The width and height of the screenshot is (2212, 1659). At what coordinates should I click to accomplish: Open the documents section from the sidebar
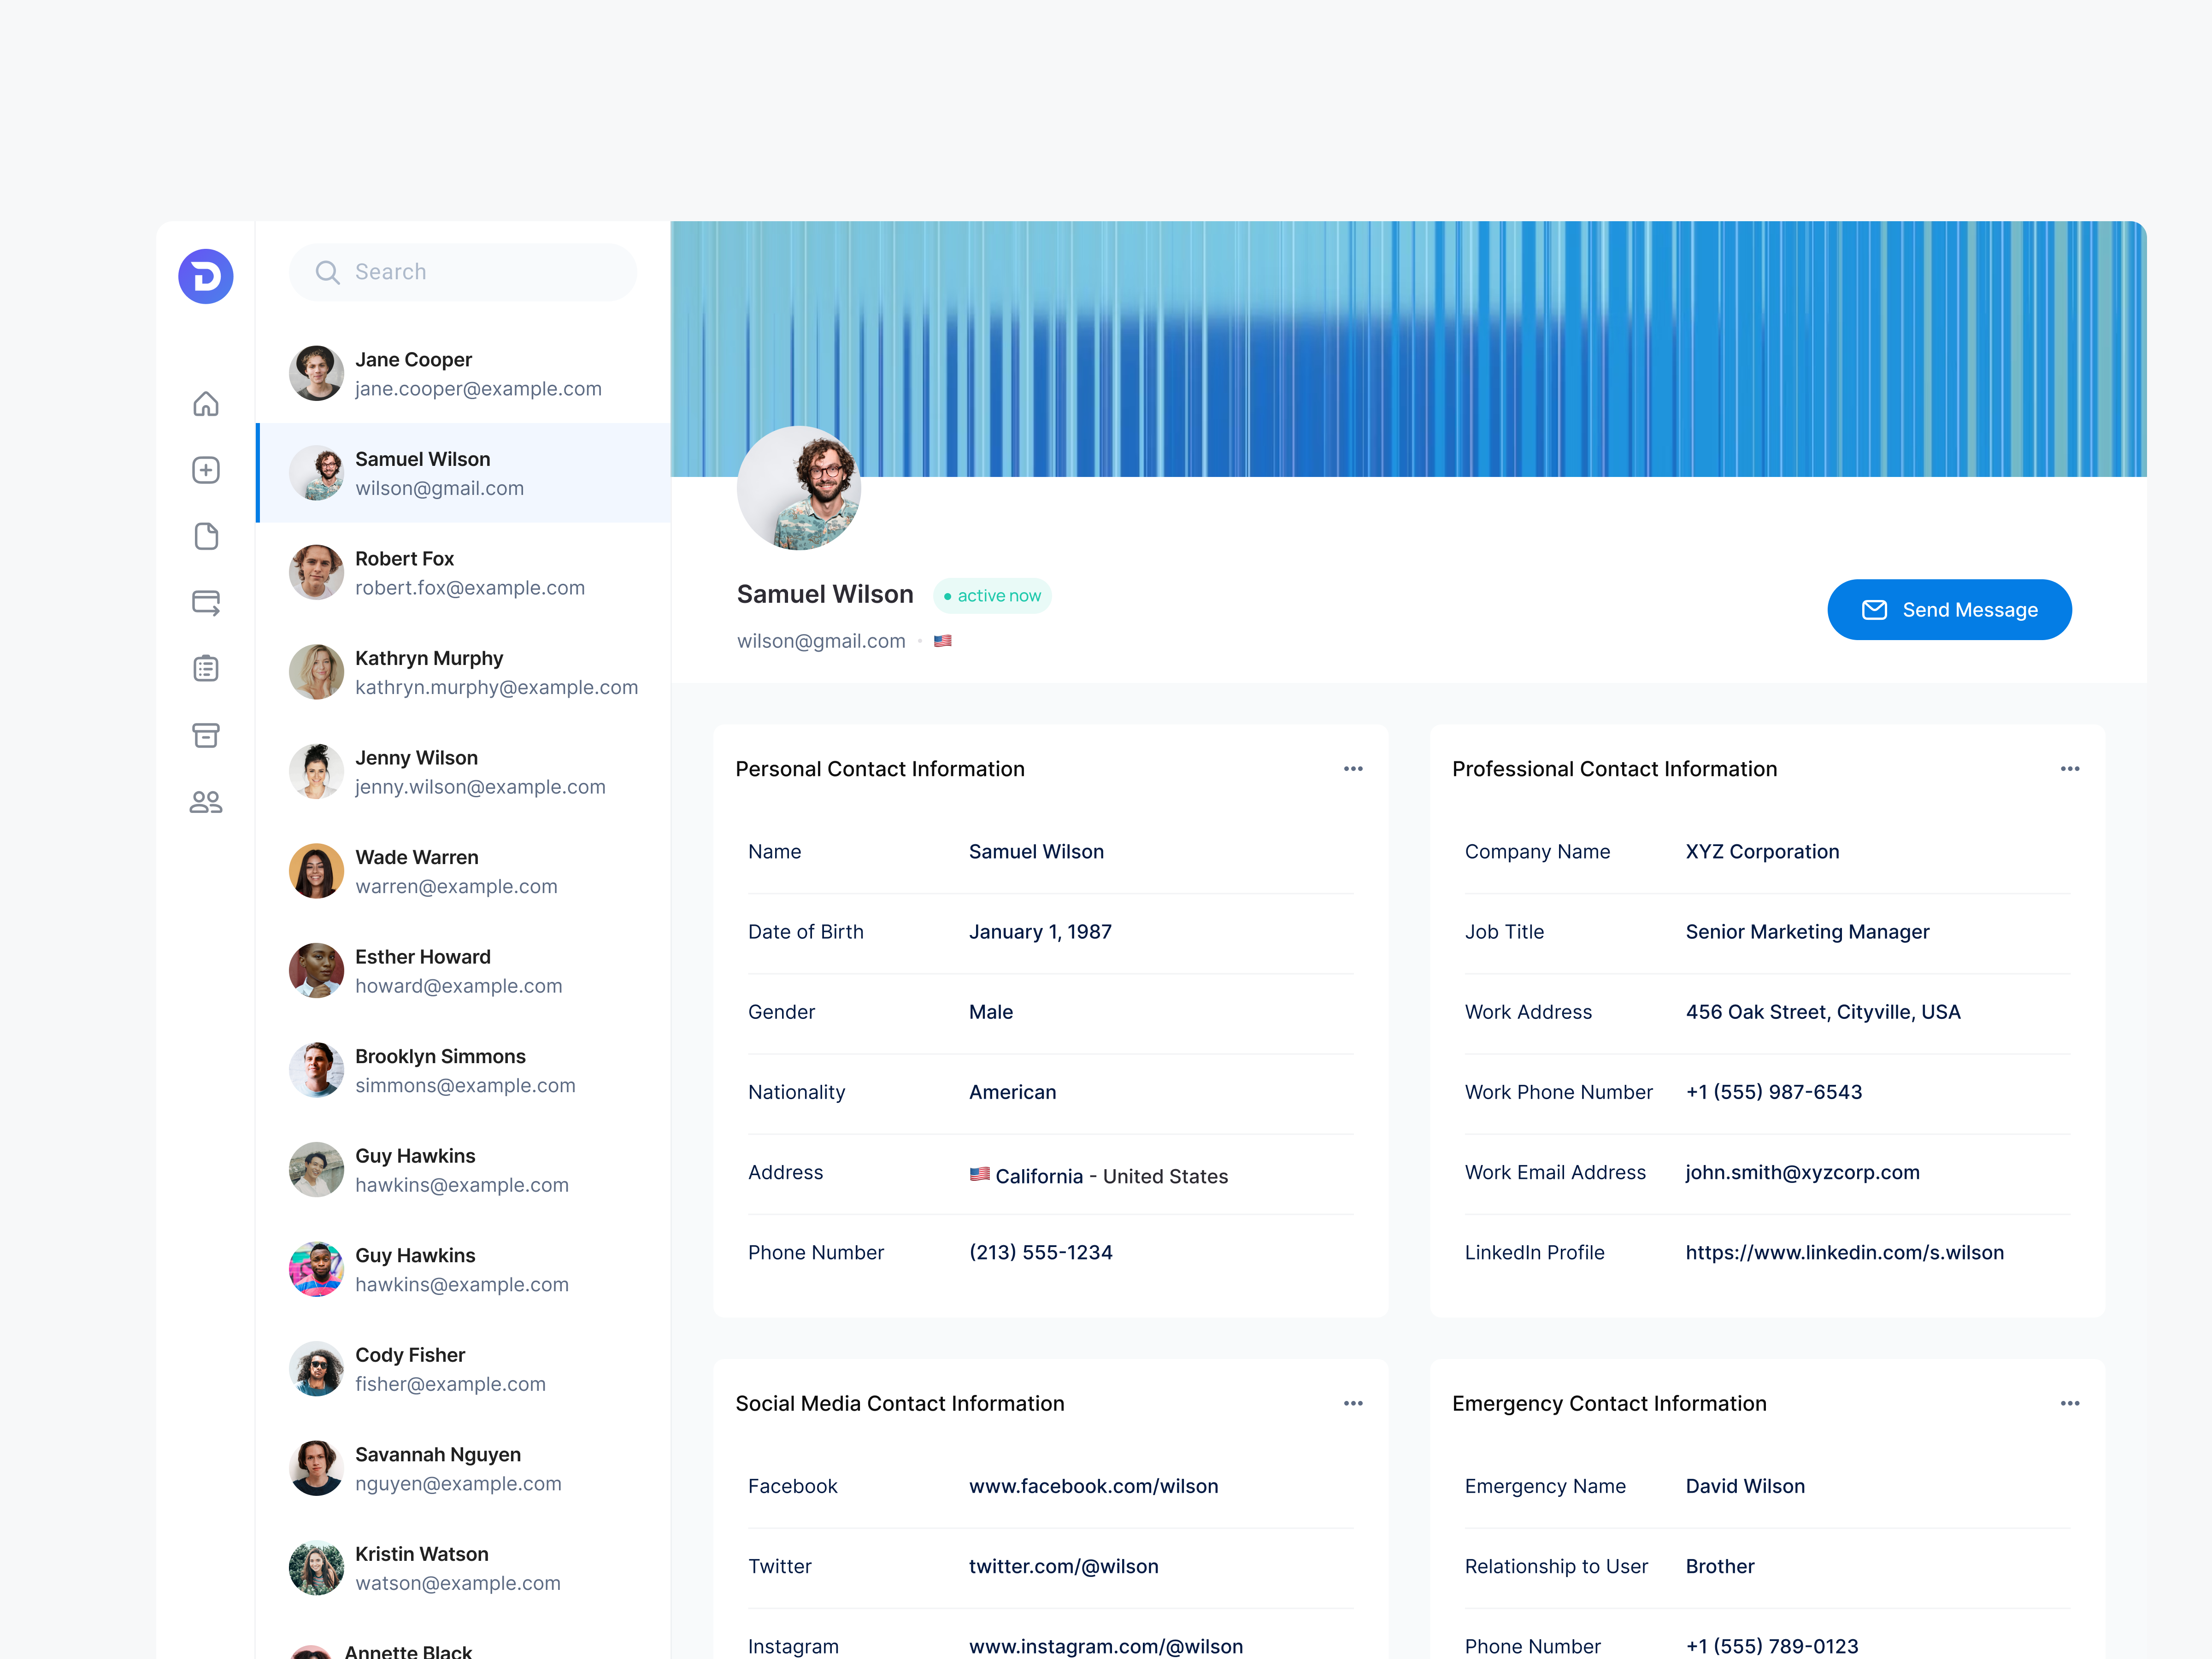click(x=205, y=536)
